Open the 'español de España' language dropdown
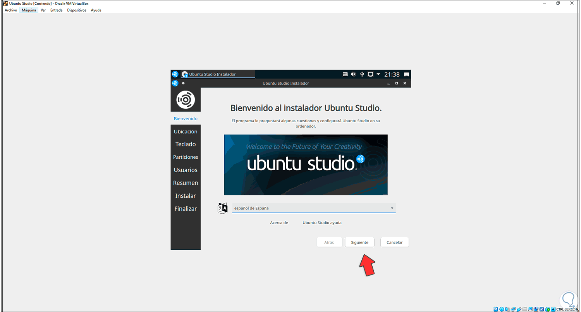Viewport: 581px width, 312px height. click(314, 208)
